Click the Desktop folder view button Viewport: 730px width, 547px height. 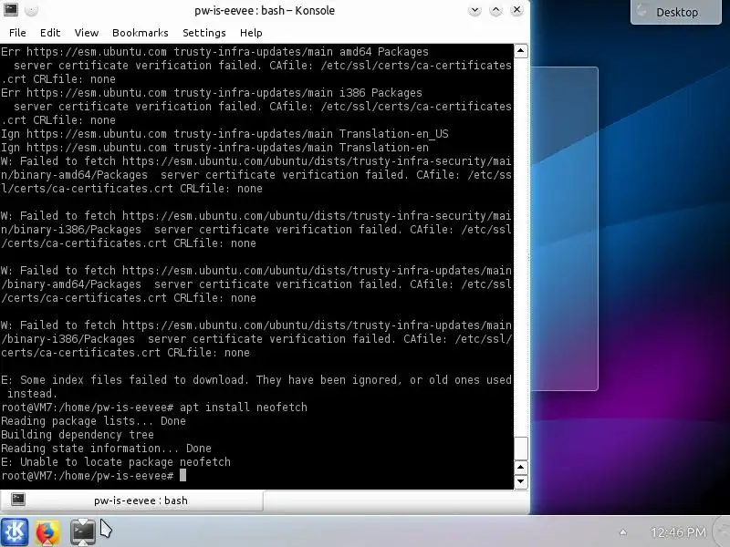(675, 12)
